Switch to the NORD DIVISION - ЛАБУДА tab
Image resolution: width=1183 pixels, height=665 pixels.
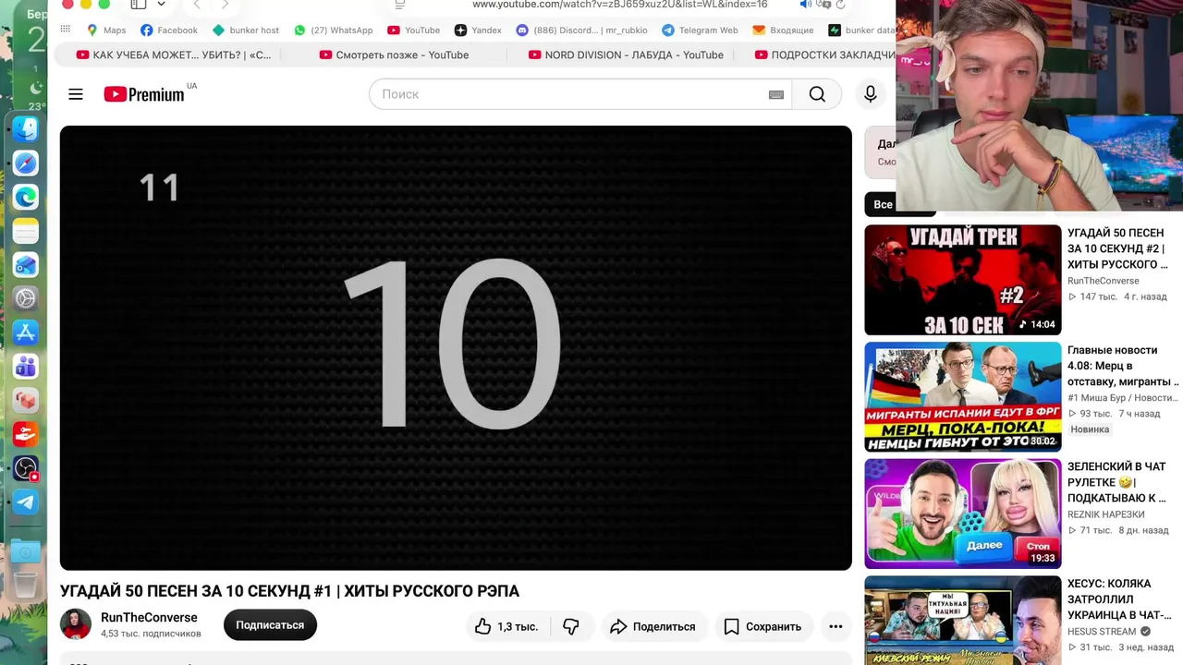point(626,55)
